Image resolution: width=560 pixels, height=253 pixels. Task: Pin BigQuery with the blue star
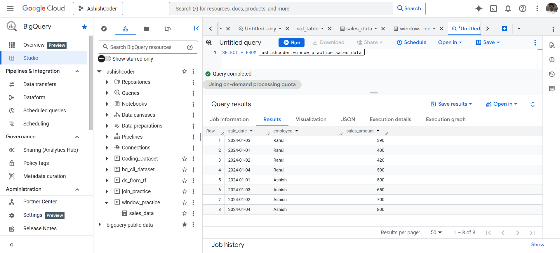click(x=84, y=27)
